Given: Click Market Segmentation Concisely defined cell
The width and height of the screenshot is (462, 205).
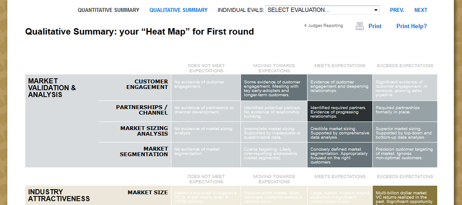Looking at the screenshot, I should click(340, 155).
